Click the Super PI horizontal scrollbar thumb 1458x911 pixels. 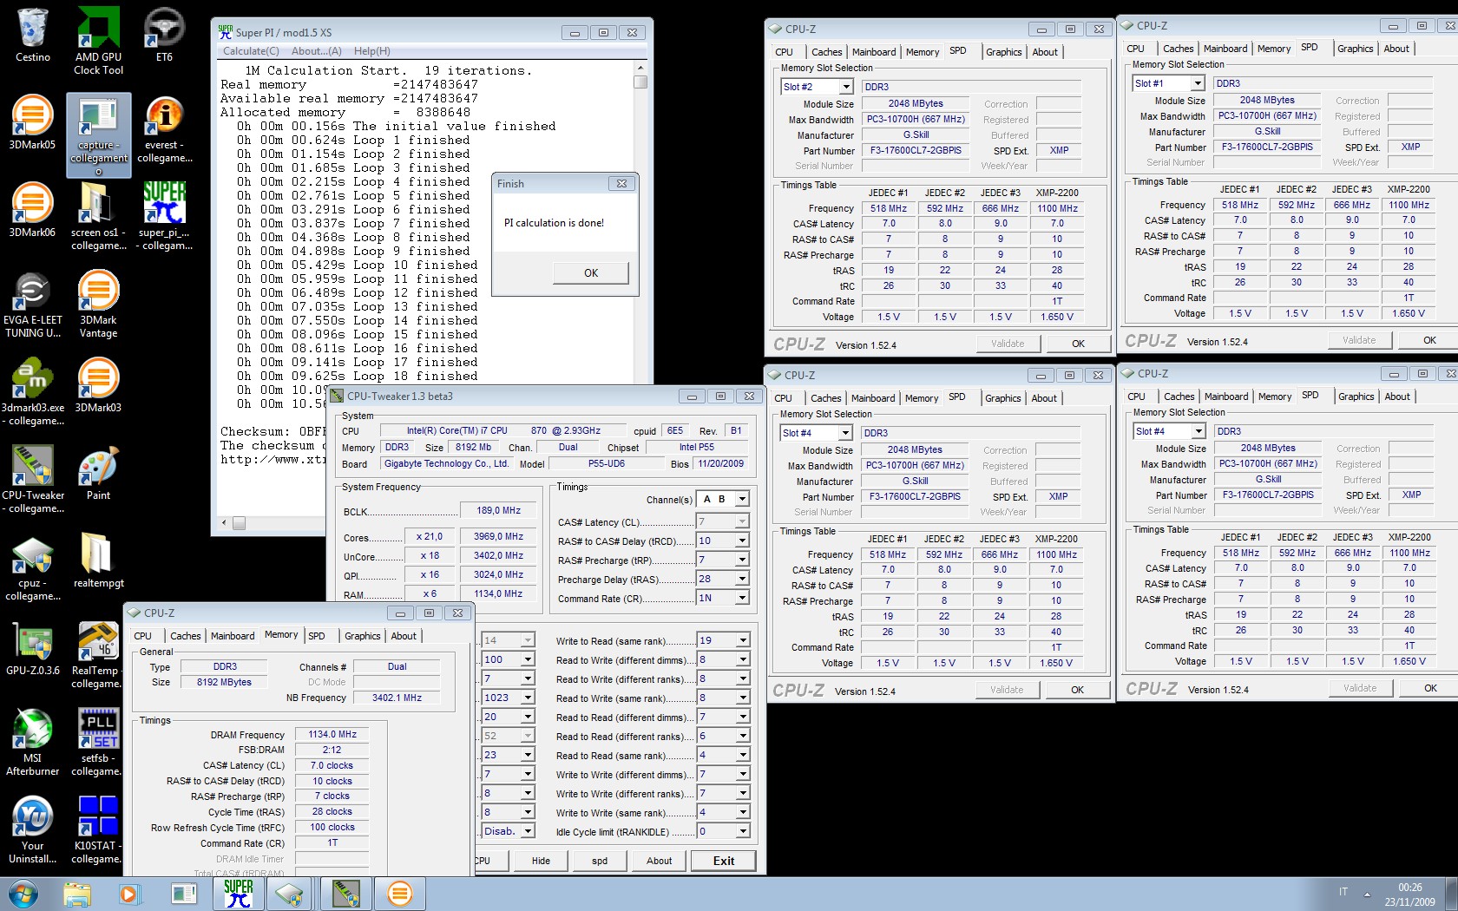click(239, 523)
